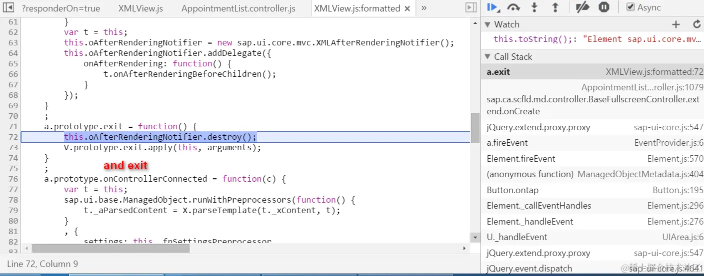Viewport: 704px width, 276px height.
Task: Click the X.parseTemplate code line
Action: tap(212, 210)
